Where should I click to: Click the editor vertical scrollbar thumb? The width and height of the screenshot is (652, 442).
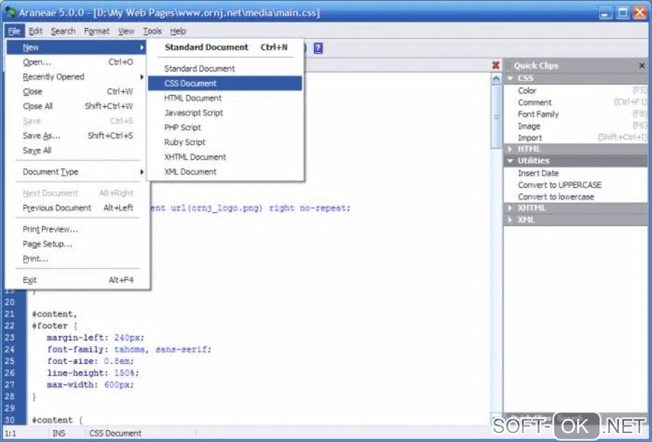click(496, 117)
